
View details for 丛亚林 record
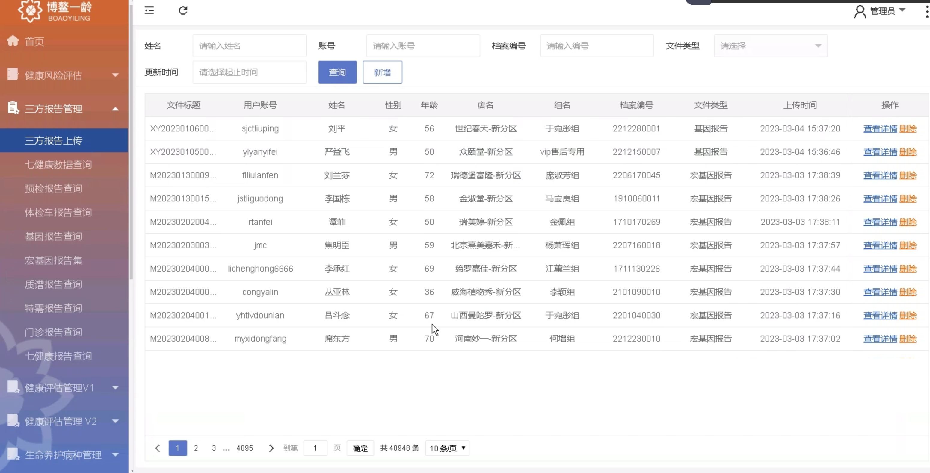880,292
